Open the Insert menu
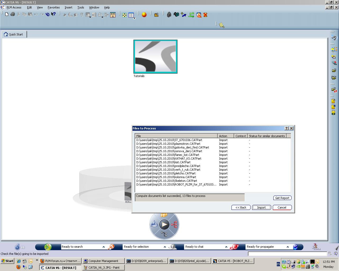This screenshot has height=271, width=339. coord(69,7)
